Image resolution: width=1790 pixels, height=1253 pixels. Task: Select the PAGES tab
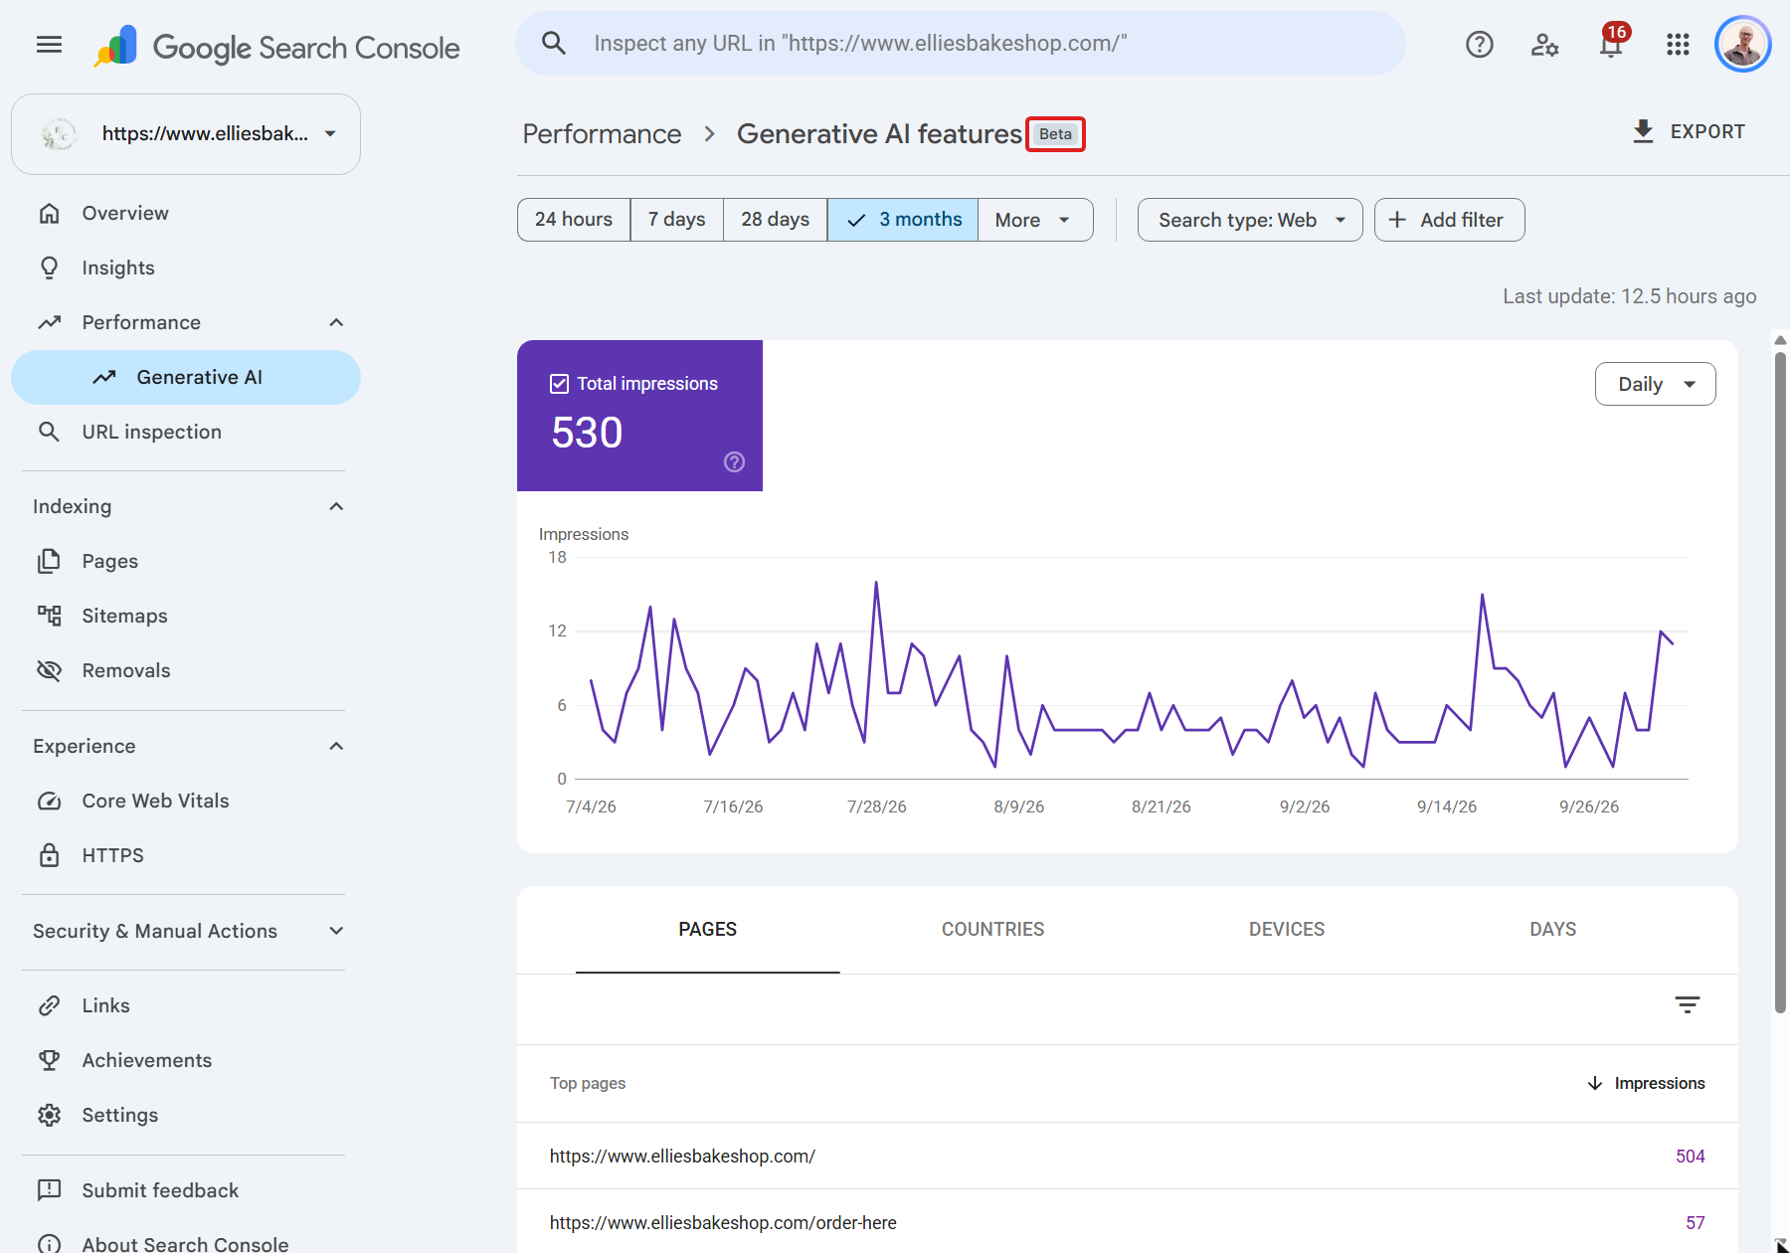click(707, 929)
